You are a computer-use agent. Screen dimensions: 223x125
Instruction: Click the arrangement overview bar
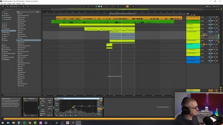point(127,9)
